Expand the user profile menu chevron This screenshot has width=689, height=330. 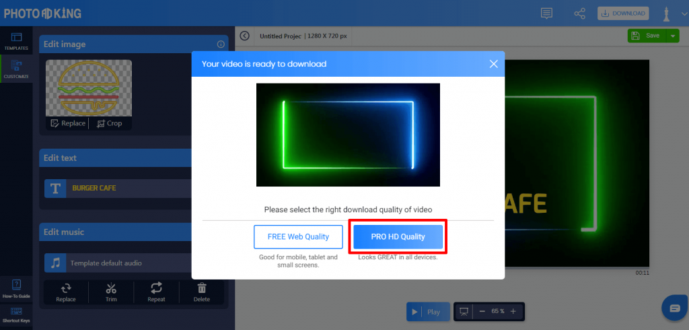(x=684, y=13)
